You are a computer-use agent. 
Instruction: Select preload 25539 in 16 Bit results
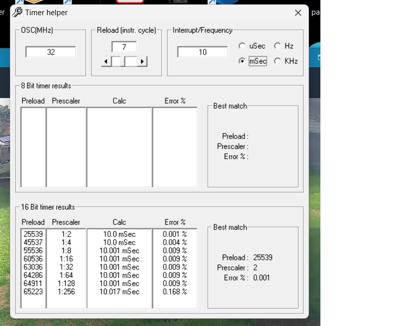coord(33,235)
